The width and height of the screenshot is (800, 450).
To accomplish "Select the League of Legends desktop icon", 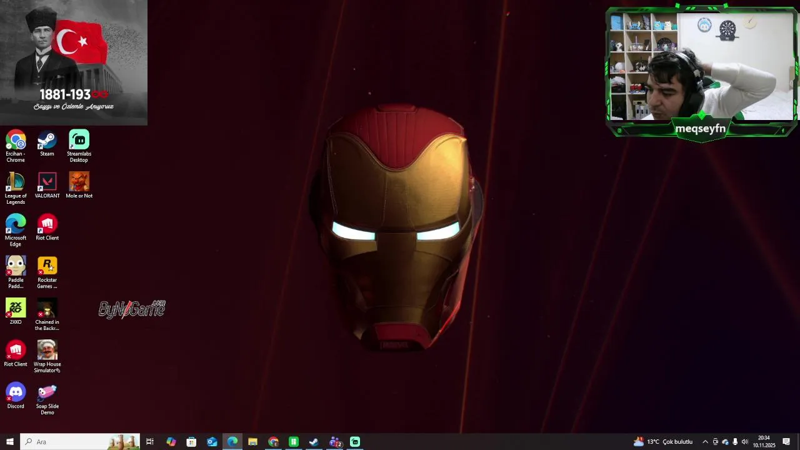I will [x=16, y=189].
